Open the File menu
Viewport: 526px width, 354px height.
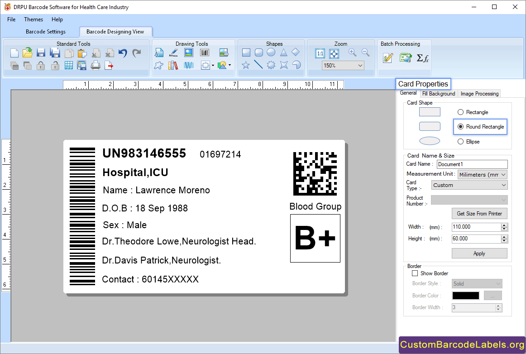tap(11, 19)
